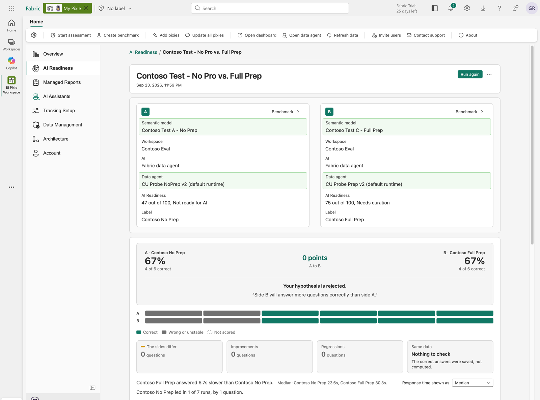Show more items via rail ellipsis
Image resolution: width=540 pixels, height=400 pixels.
tap(11, 187)
